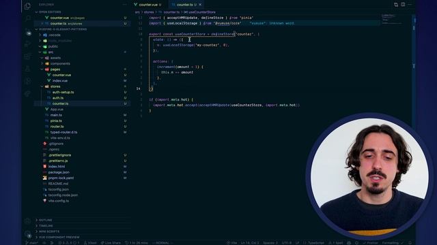Click the stores breadcrumb segment
Screen dimensions: 437x245
pyautogui.click(x=149, y=12)
